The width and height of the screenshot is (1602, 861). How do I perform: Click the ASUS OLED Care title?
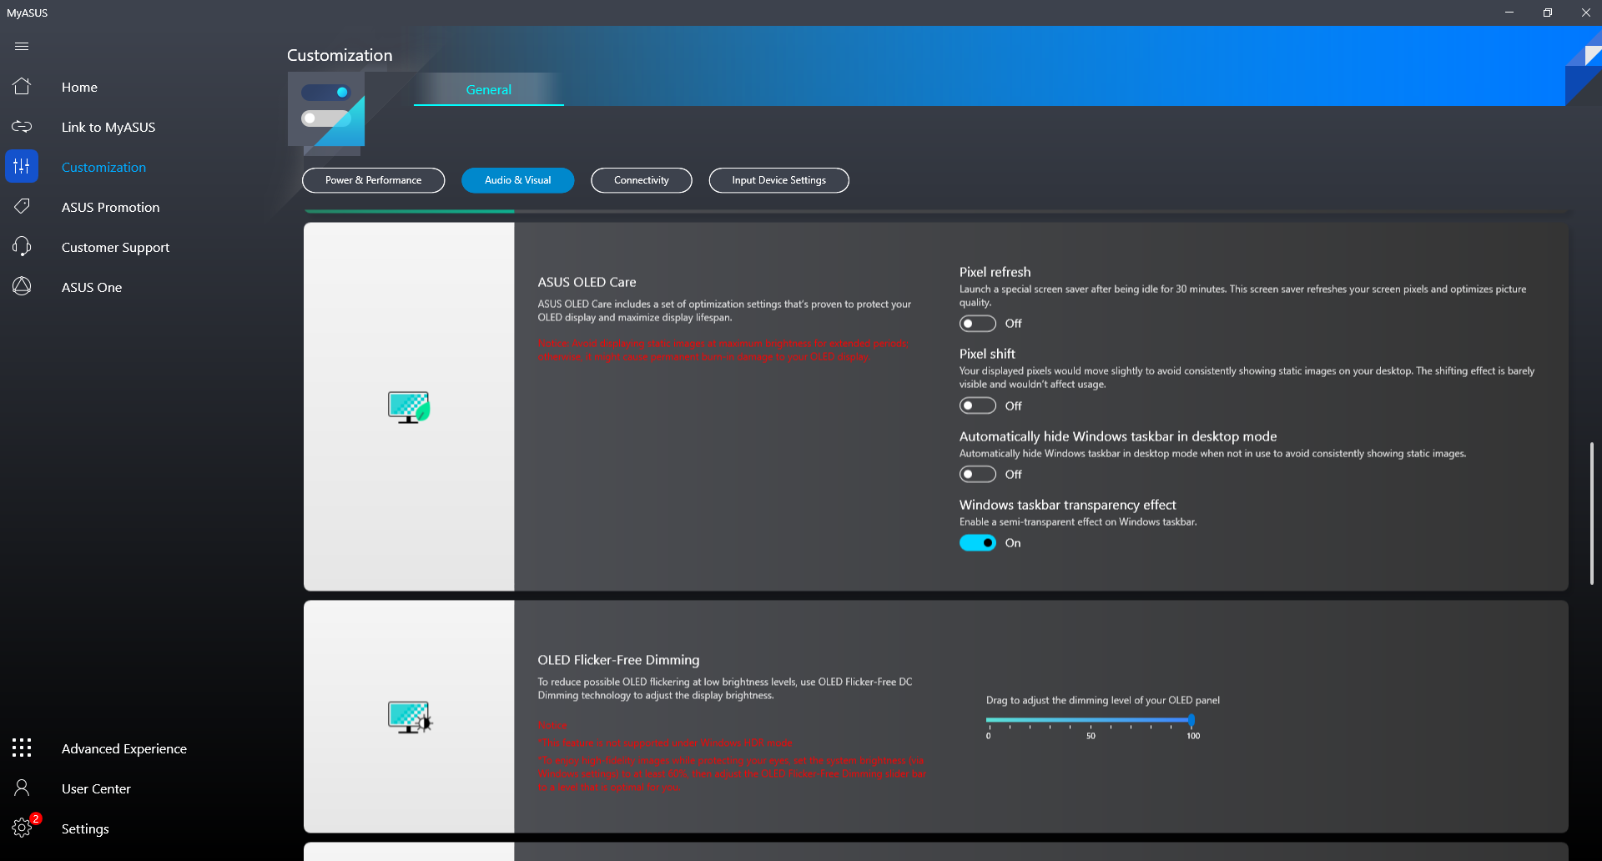pyautogui.click(x=587, y=282)
